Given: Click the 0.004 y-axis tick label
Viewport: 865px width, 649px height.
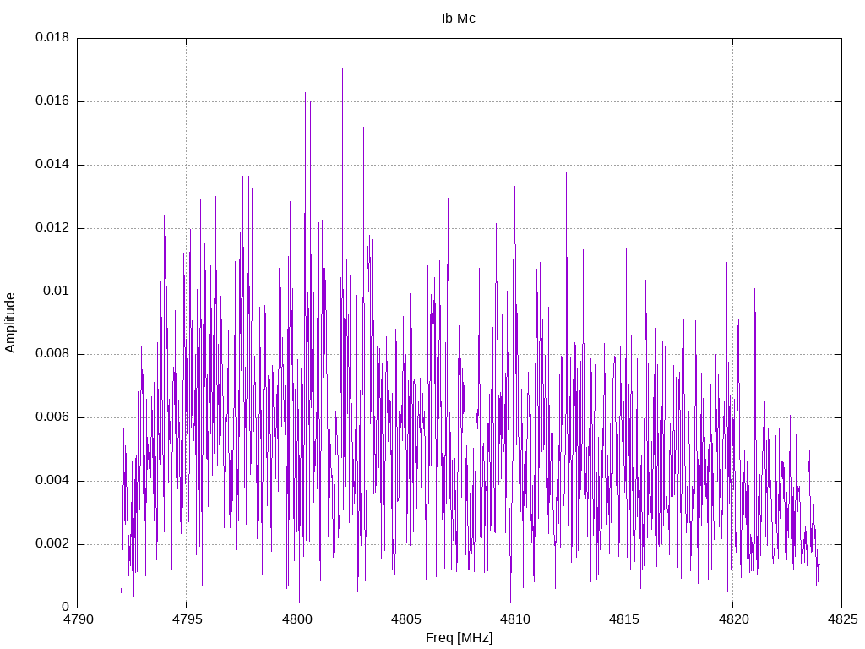Looking at the screenshot, I should click(x=52, y=480).
